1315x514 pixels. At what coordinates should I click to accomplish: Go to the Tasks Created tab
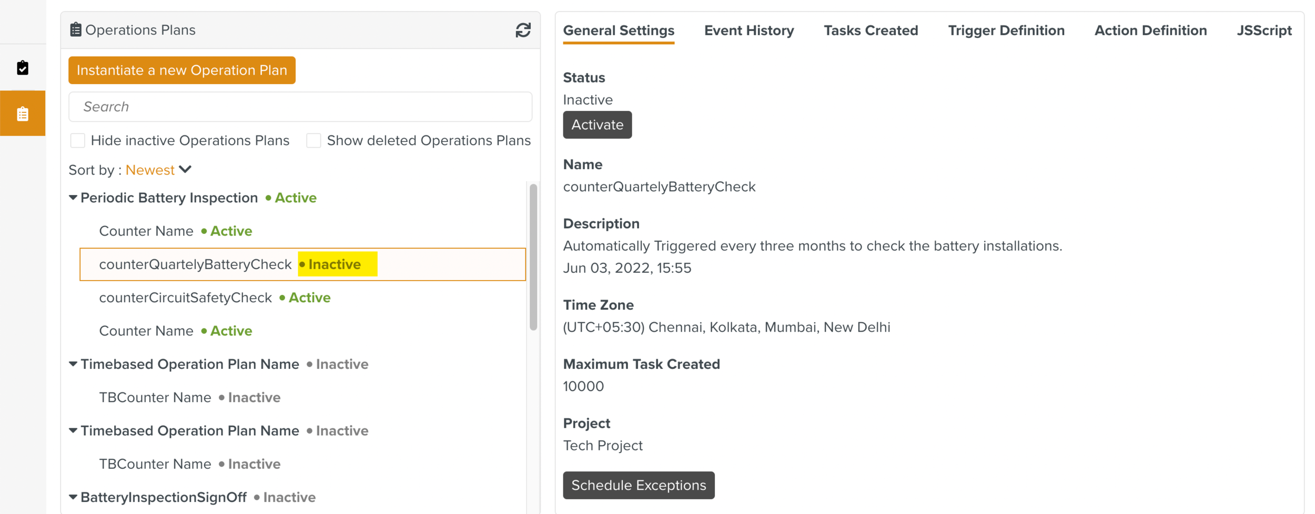pos(871,30)
